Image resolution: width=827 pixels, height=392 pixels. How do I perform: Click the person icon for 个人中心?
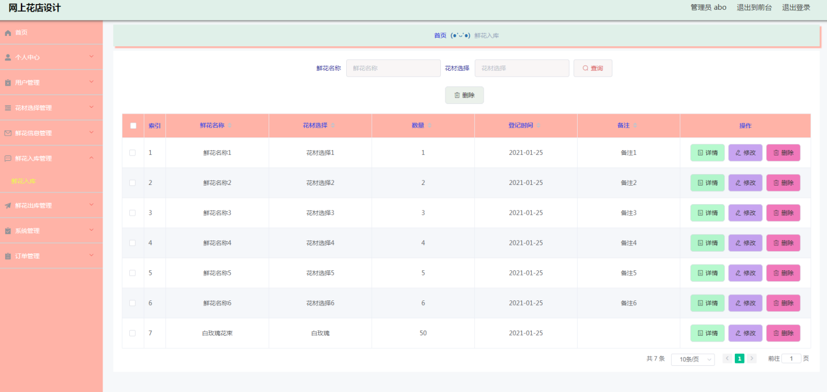[8, 57]
